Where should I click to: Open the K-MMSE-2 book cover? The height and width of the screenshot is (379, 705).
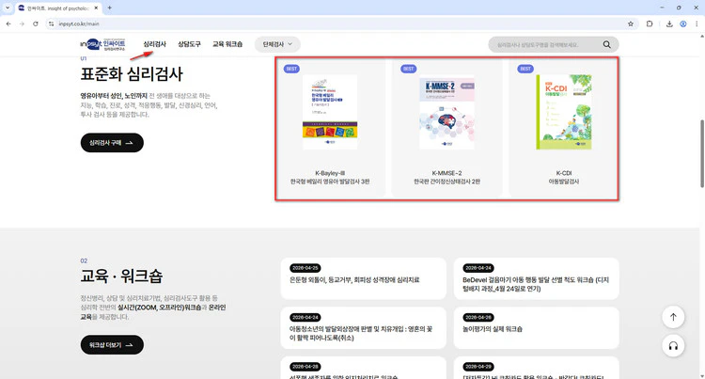(x=446, y=112)
